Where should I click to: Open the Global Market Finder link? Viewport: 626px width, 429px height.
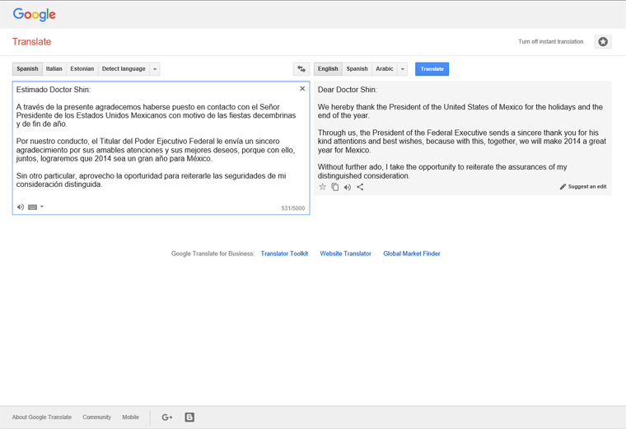412,254
